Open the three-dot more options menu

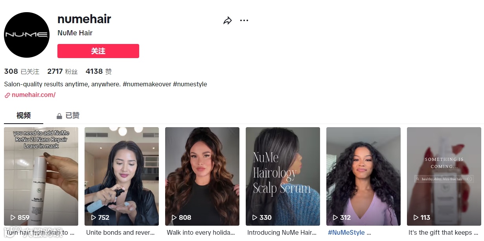point(244,20)
